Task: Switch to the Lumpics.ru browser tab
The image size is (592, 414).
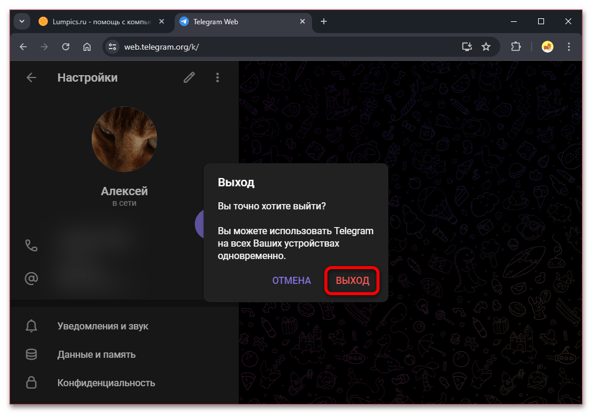Action: click(x=95, y=21)
